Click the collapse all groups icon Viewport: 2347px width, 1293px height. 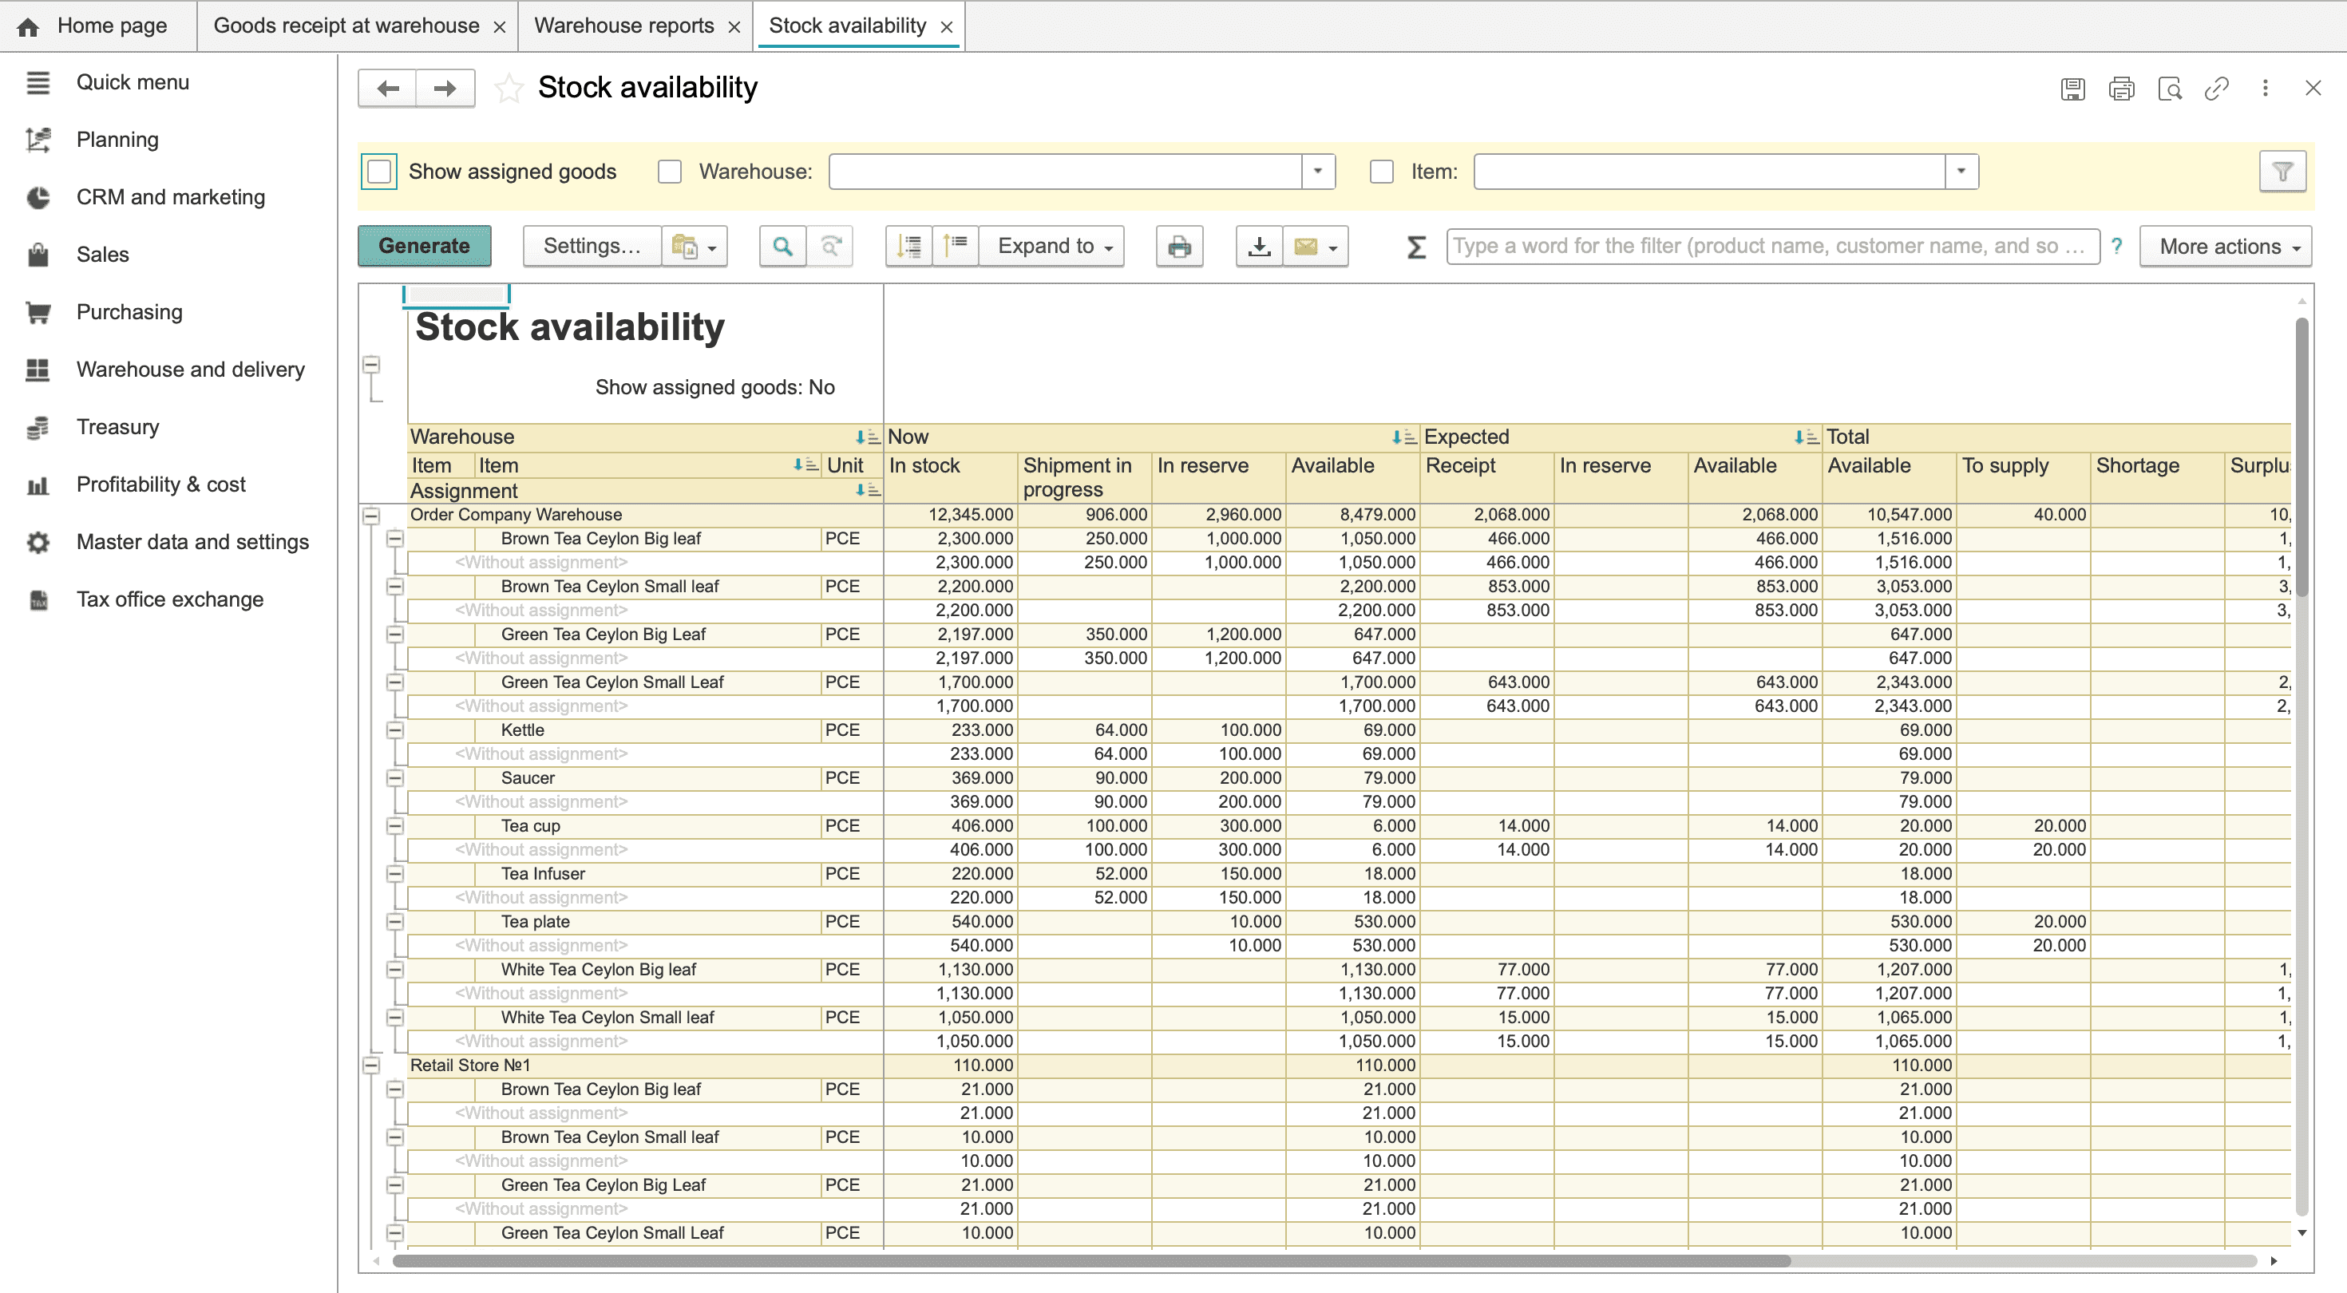point(955,246)
